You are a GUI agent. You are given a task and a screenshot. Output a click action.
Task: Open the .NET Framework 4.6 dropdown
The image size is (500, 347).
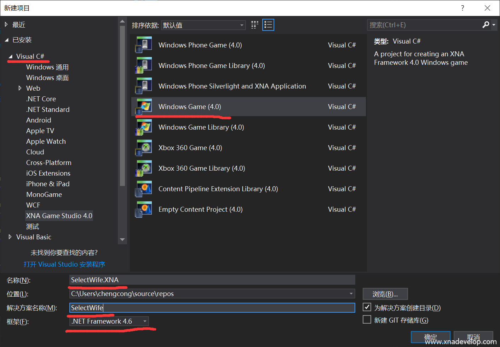[x=109, y=321]
